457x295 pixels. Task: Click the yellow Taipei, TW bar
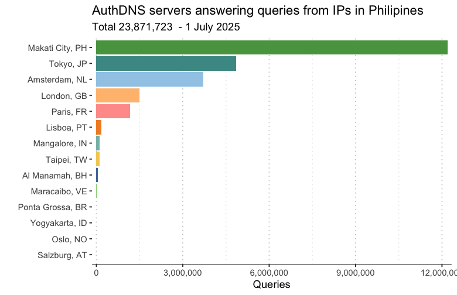98,159
